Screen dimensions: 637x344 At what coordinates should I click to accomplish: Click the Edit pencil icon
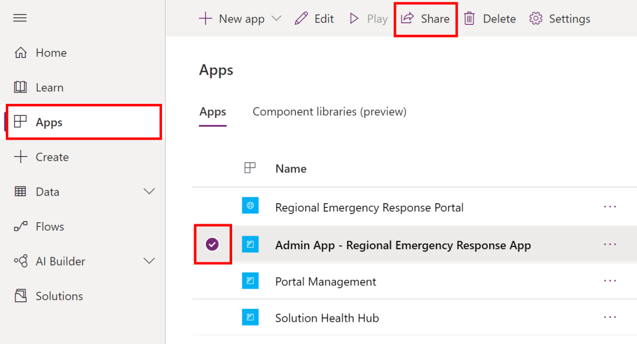click(x=301, y=18)
